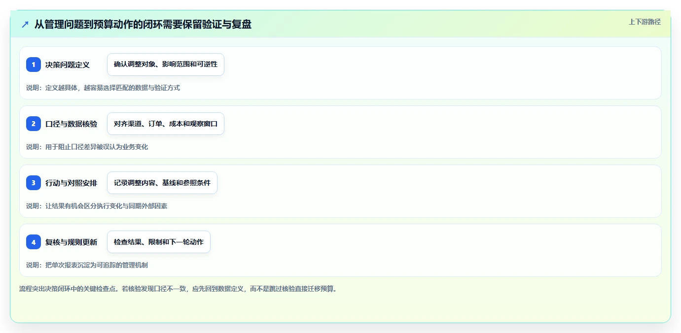The width and height of the screenshot is (681, 333).
Task: Select step title 行动与对照安排
Action: (x=71, y=183)
